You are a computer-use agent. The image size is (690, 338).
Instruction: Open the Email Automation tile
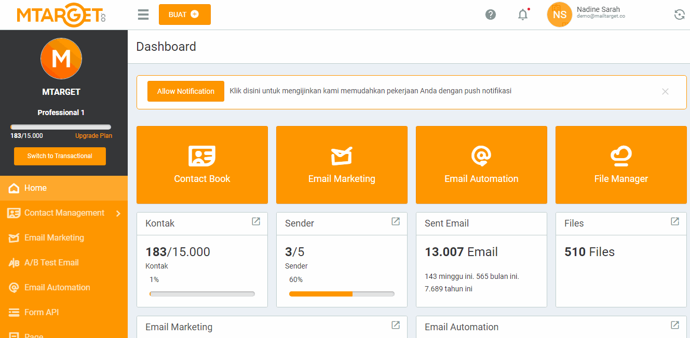481,165
